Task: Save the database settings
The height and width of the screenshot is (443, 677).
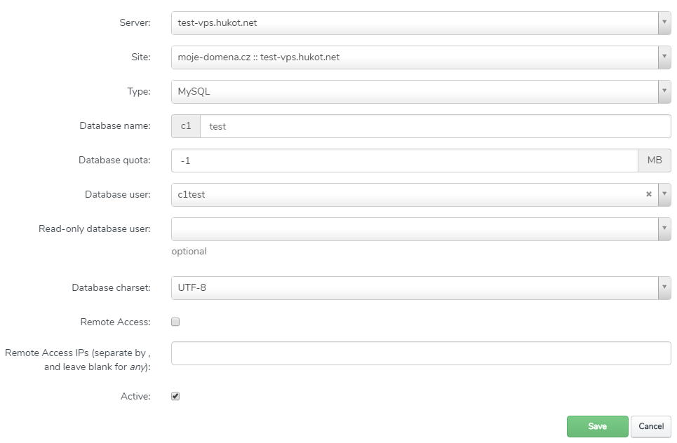Action: click(597, 426)
